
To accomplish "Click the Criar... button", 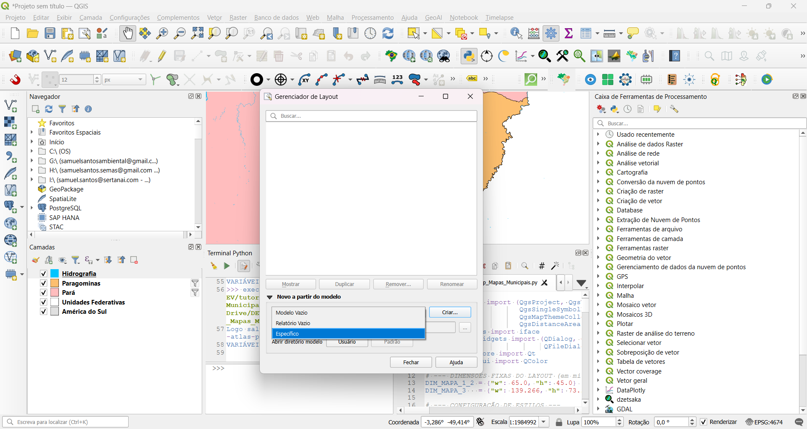I will click(x=450, y=312).
